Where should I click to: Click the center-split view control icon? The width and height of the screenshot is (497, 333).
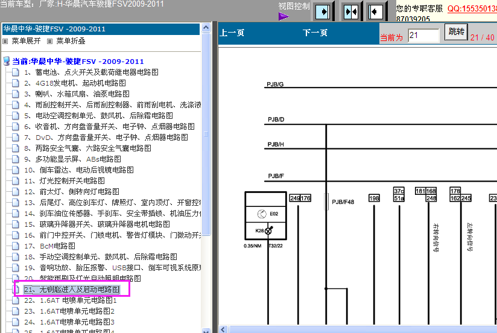(351, 11)
